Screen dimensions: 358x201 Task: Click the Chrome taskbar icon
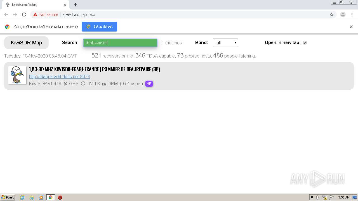pos(50,197)
